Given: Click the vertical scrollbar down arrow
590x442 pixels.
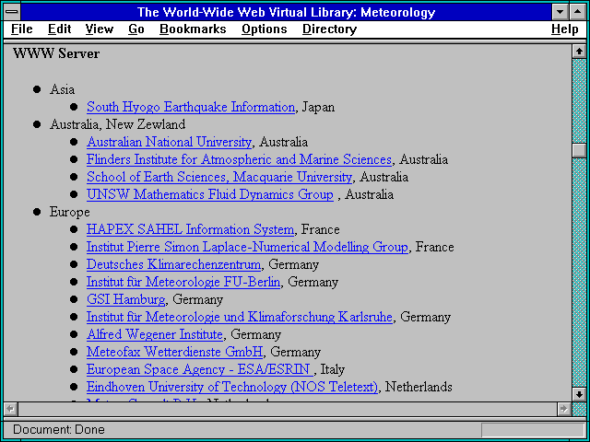Looking at the screenshot, I should point(579,394).
